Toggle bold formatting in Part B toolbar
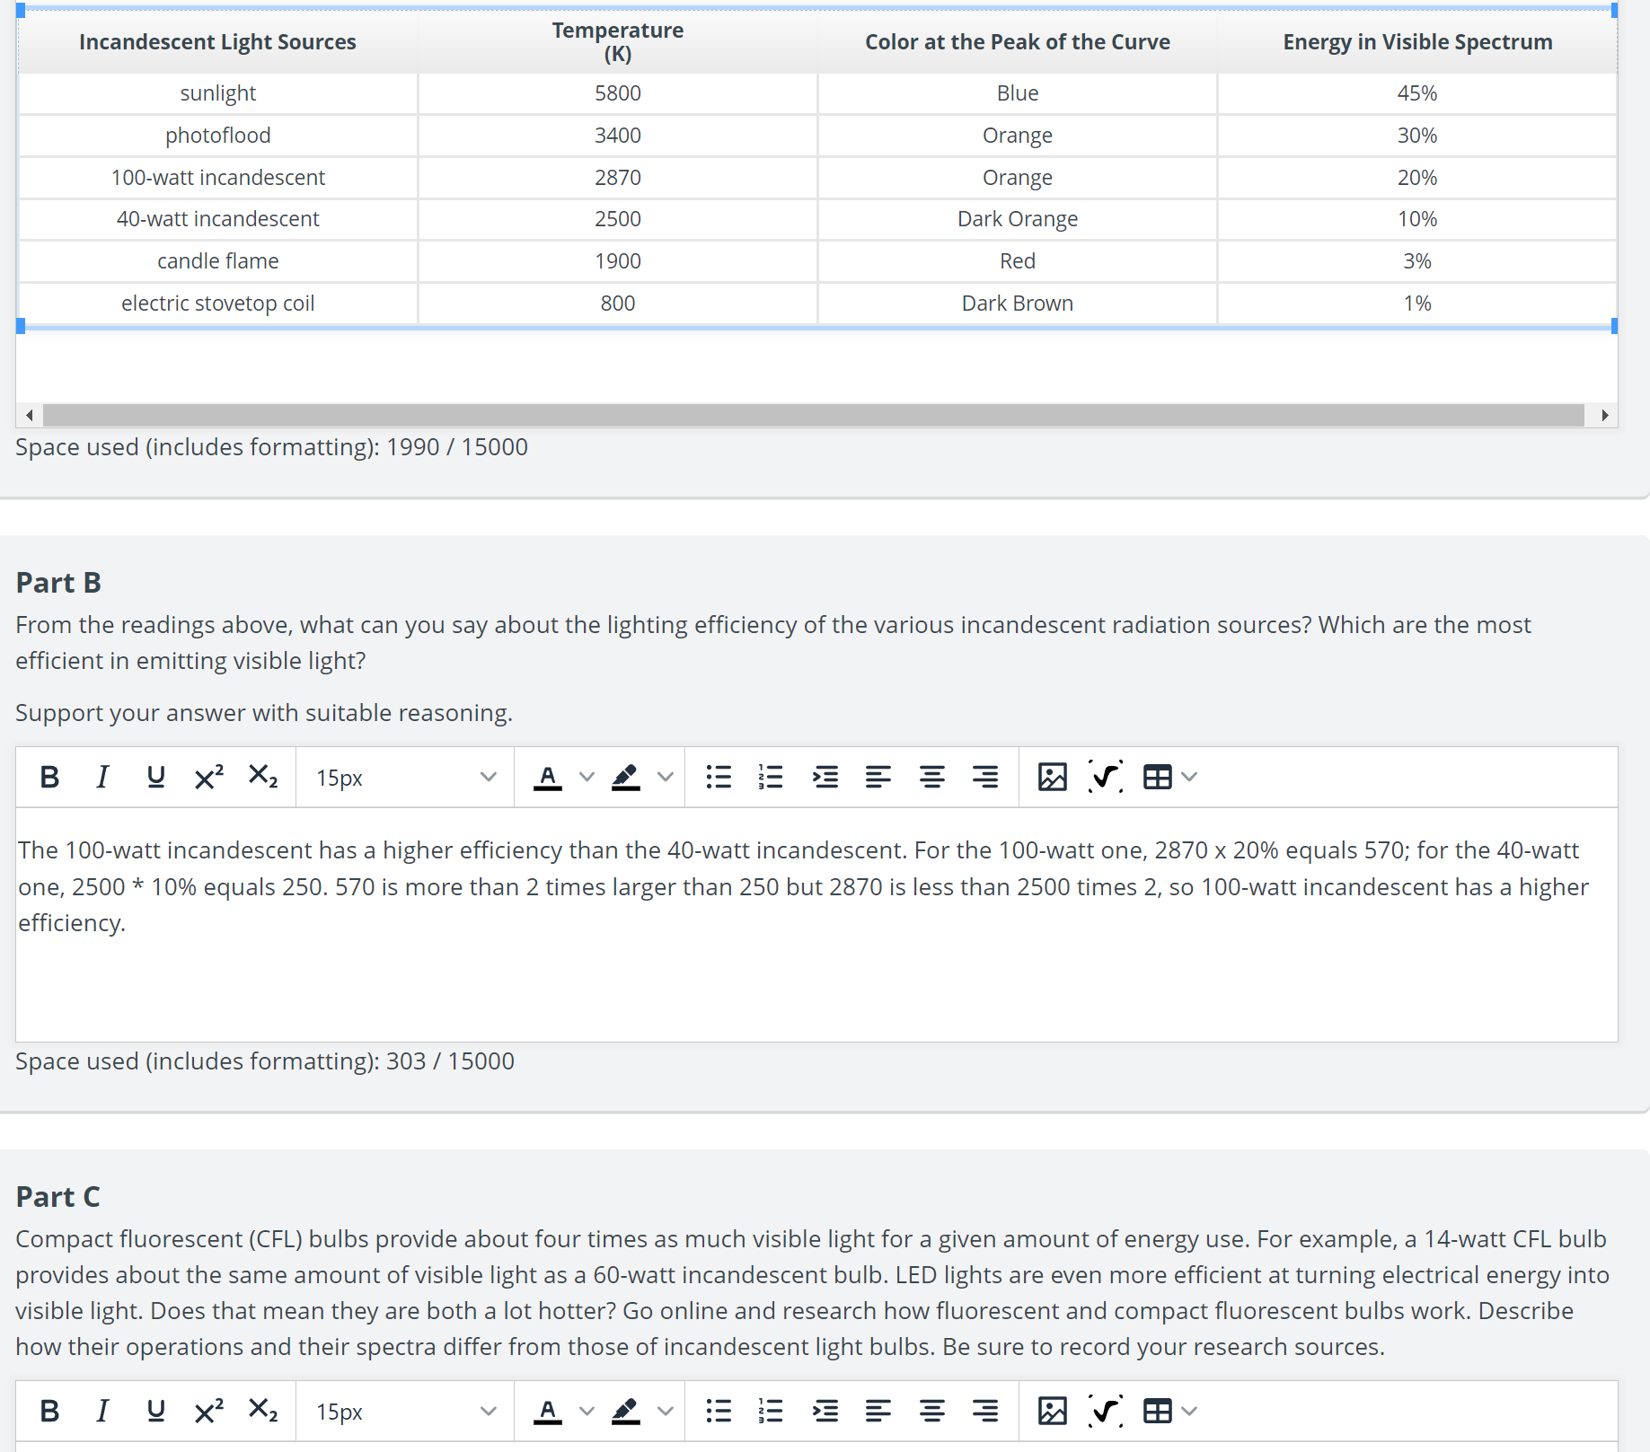This screenshot has height=1452, width=1650. pos(49,777)
